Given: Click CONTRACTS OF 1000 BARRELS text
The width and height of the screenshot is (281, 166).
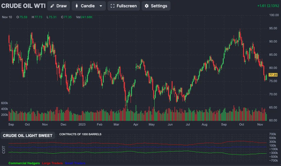Looking at the screenshot, I should pos(80,134).
